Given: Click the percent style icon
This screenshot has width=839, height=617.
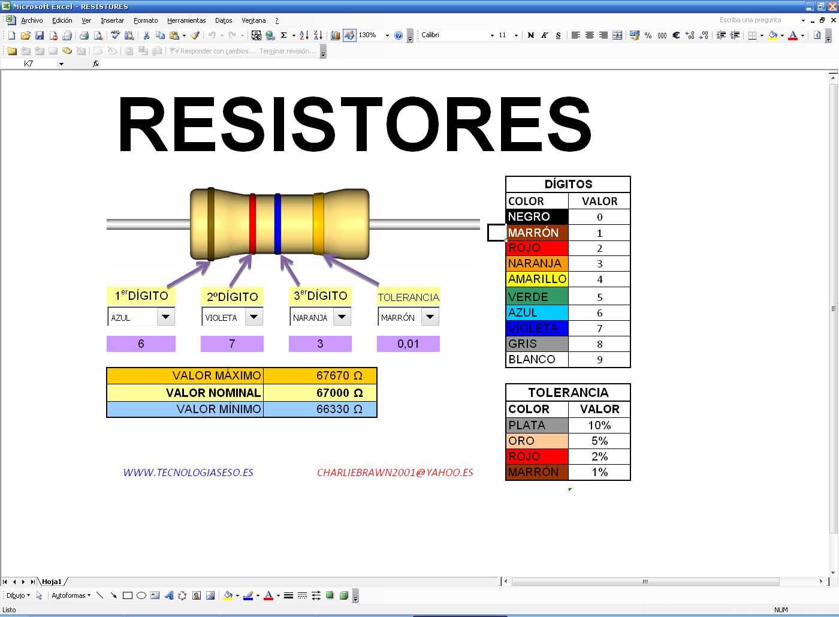Looking at the screenshot, I should (x=648, y=36).
